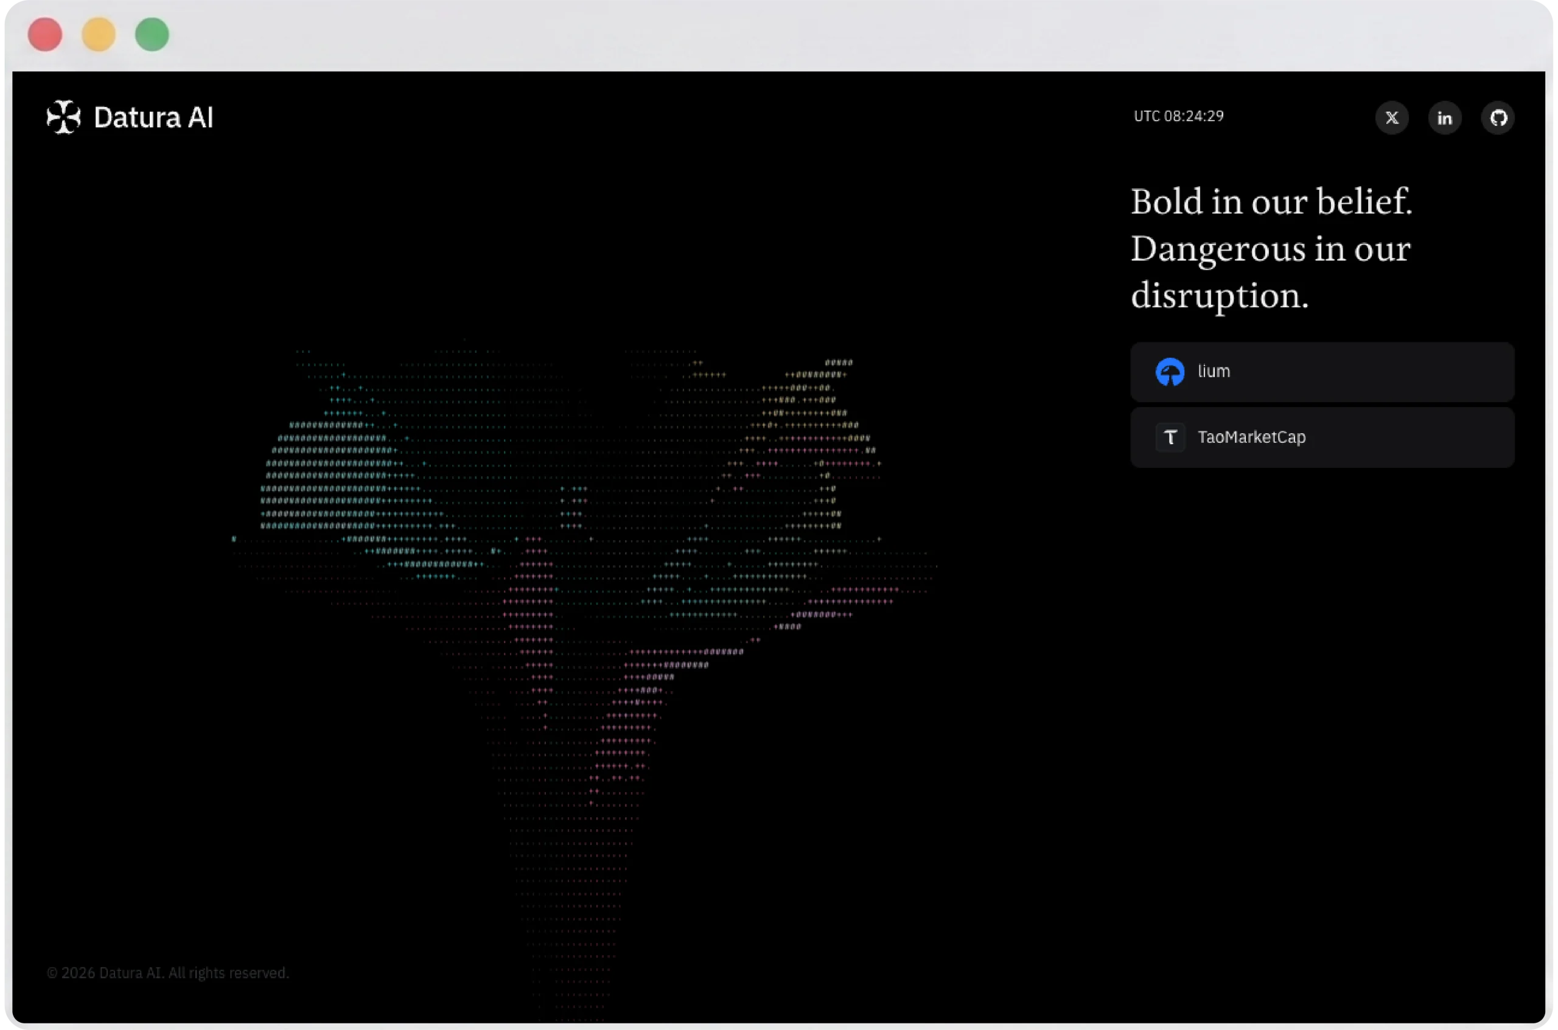
Task: Open the LinkedIn social icon
Action: click(1444, 118)
